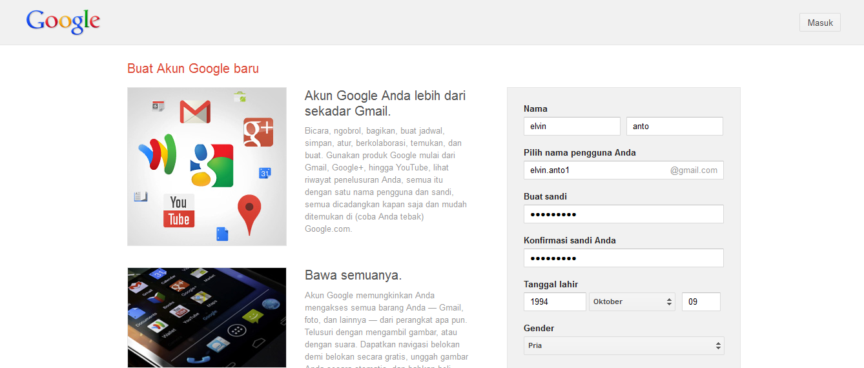
Task: Click the 'Bawa semuanya.' heading
Action: [x=353, y=275]
